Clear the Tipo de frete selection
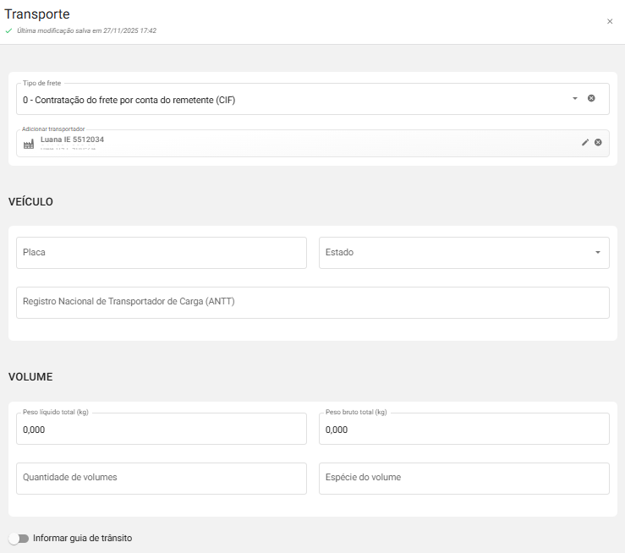 coord(591,98)
